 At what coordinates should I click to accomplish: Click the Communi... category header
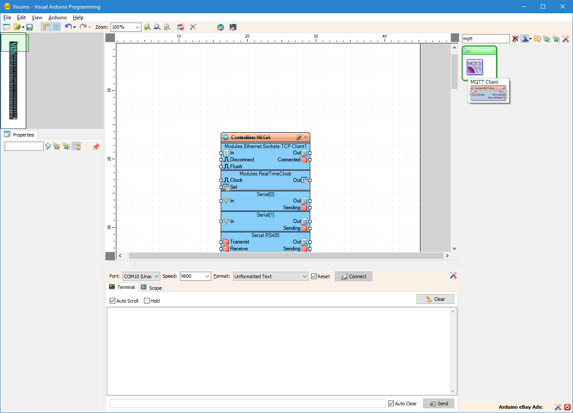point(480,51)
